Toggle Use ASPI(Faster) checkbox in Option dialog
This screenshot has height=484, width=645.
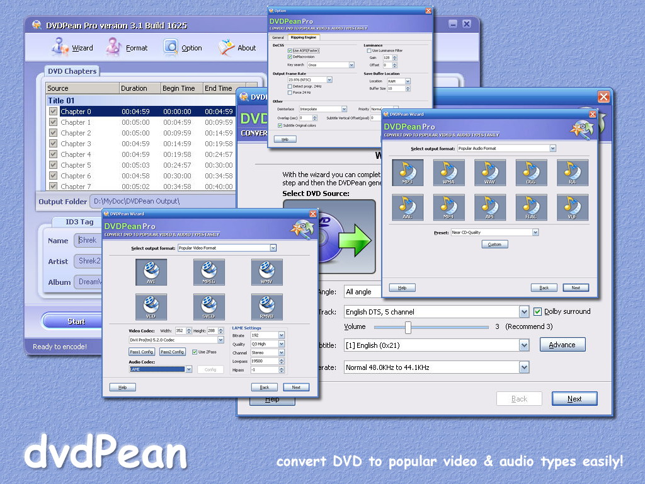pyautogui.click(x=290, y=50)
